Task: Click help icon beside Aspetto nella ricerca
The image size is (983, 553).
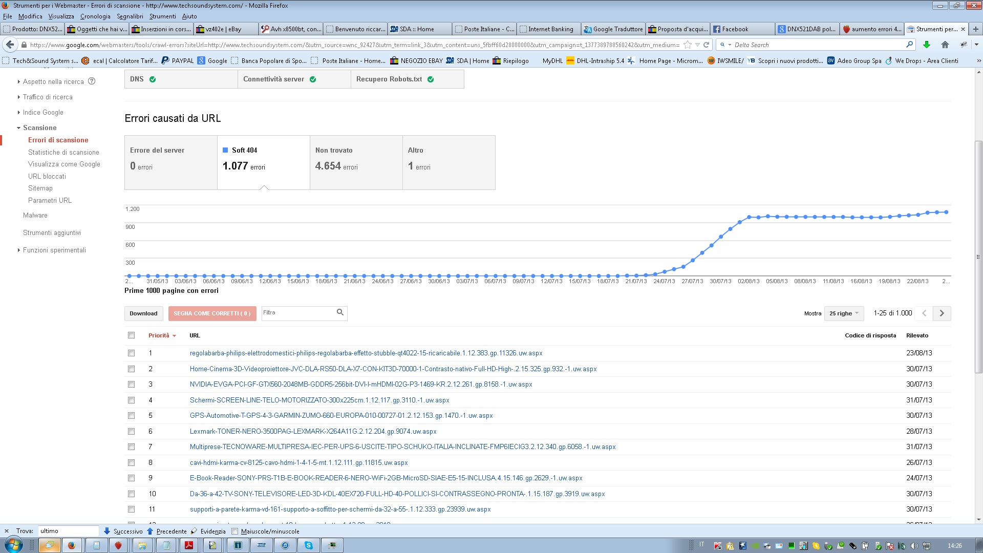Action: pos(92,81)
